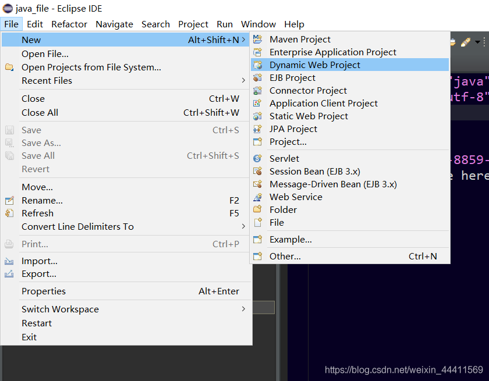
Task: Open the File menu
Action: tap(11, 24)
